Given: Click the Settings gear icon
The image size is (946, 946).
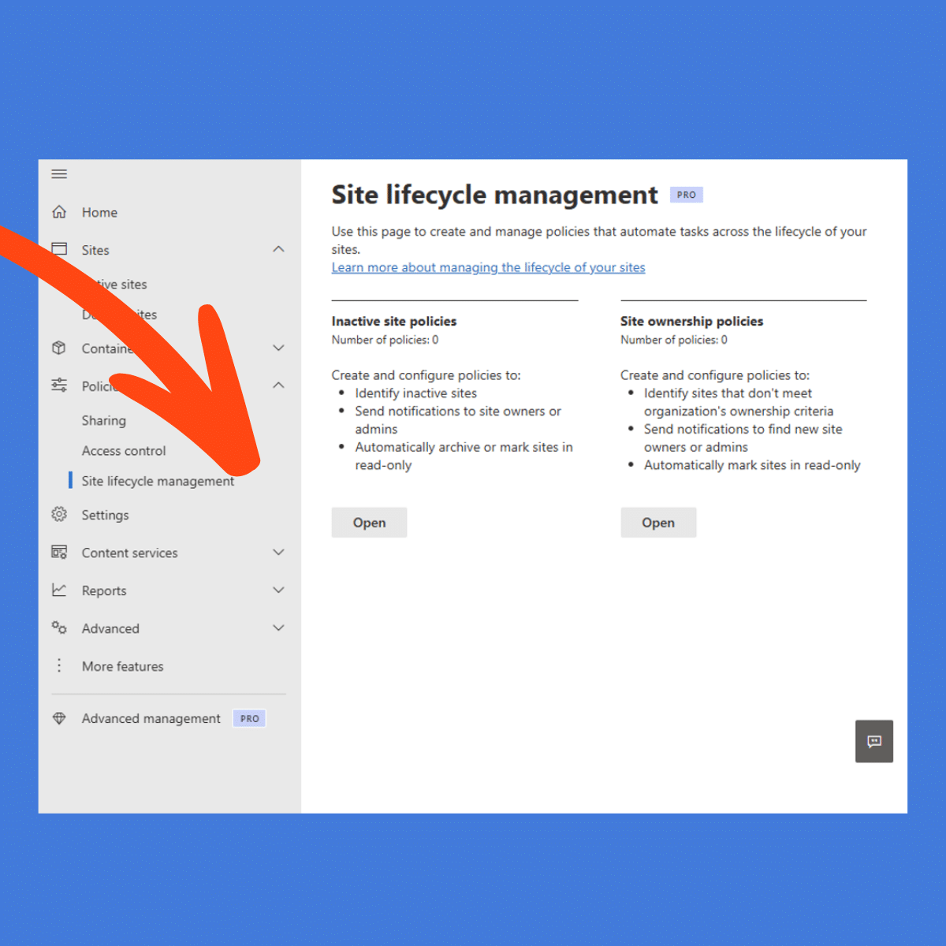Looking at the screenshot, I should point(59,514).
